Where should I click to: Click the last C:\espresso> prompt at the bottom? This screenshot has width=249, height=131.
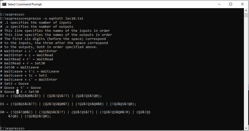[x=12, y=128]
